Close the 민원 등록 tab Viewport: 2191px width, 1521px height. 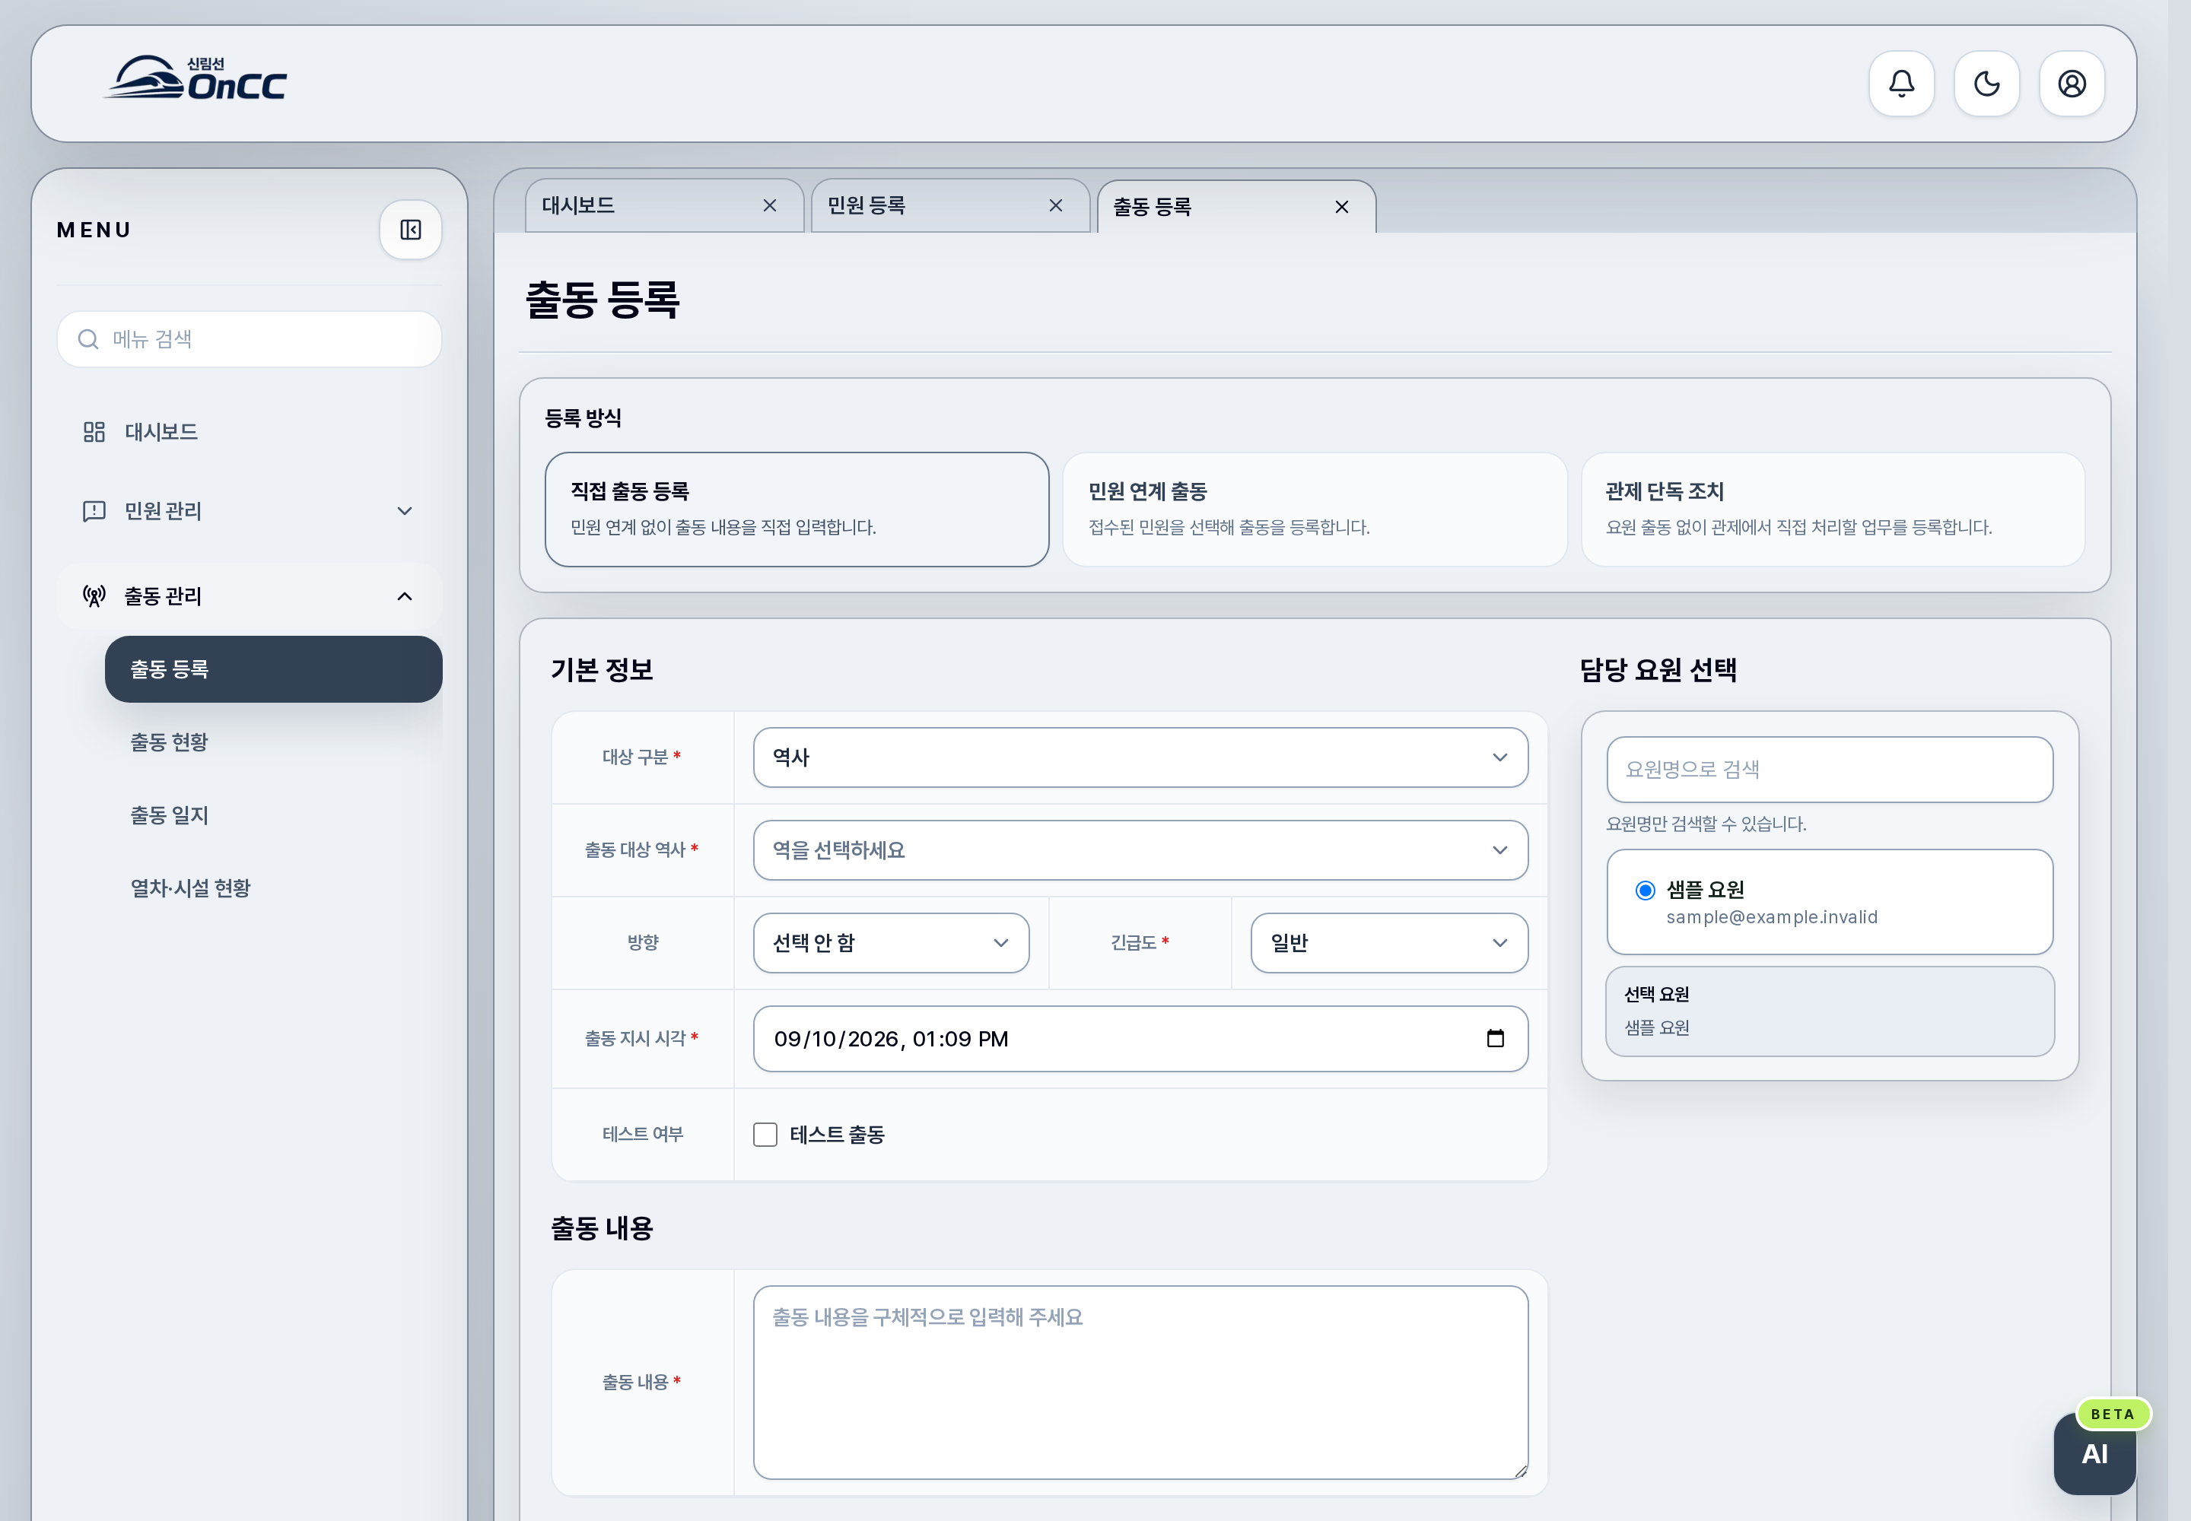[x=1055, y=206]
